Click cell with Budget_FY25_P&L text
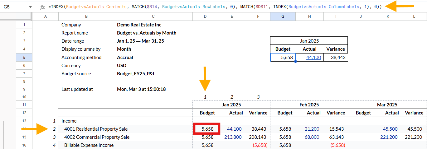 135,74
